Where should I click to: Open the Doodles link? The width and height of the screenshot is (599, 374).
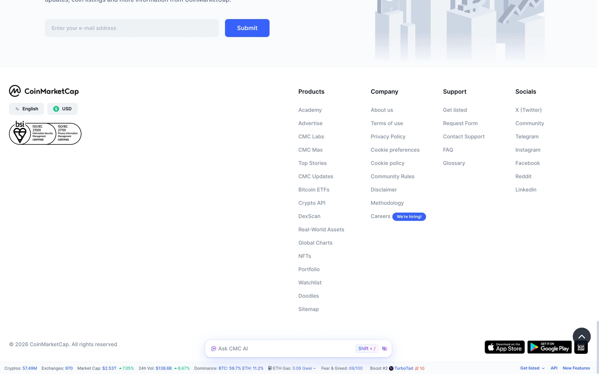pyautogui.click(x=308, y=296)
